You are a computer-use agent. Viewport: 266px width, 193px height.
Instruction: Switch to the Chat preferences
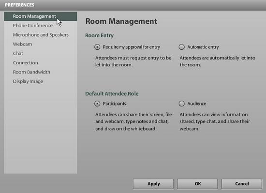(40, 53)
